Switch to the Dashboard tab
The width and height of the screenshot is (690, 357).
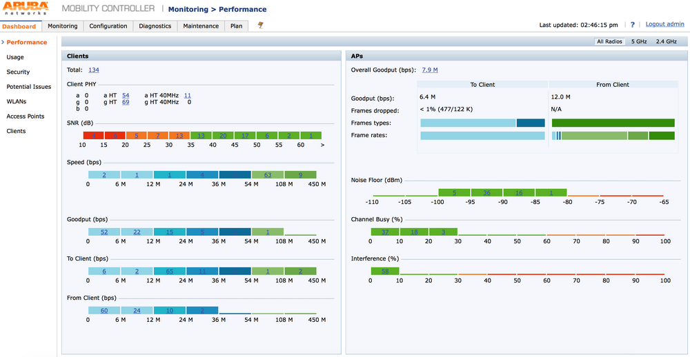21,26
